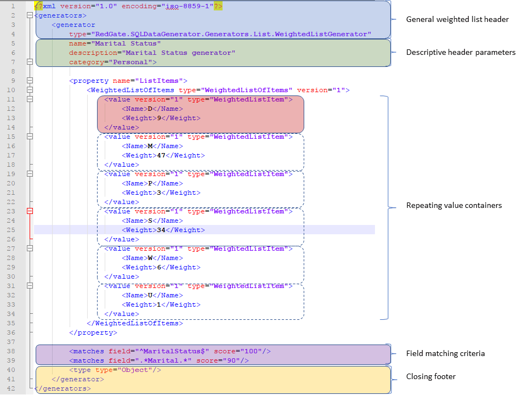Collapse the ListItems property element
518x395 pixels.
(30, 81)
